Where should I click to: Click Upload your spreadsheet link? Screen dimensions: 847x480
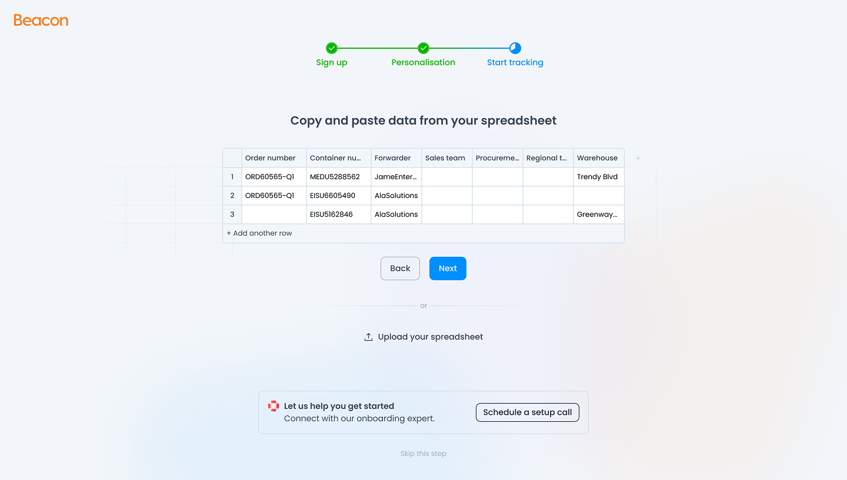click(431, 337)
